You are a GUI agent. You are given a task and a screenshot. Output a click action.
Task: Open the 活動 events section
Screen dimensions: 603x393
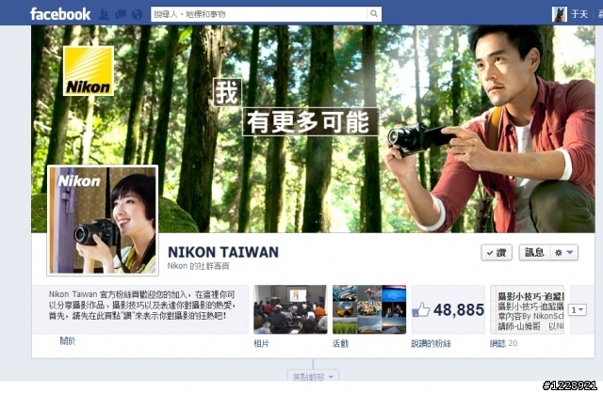point(340,343)
